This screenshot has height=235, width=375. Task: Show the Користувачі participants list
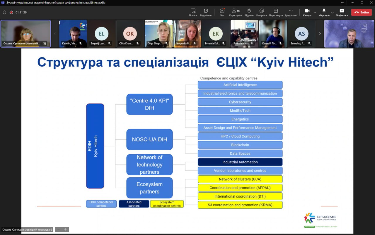(236, 11)
